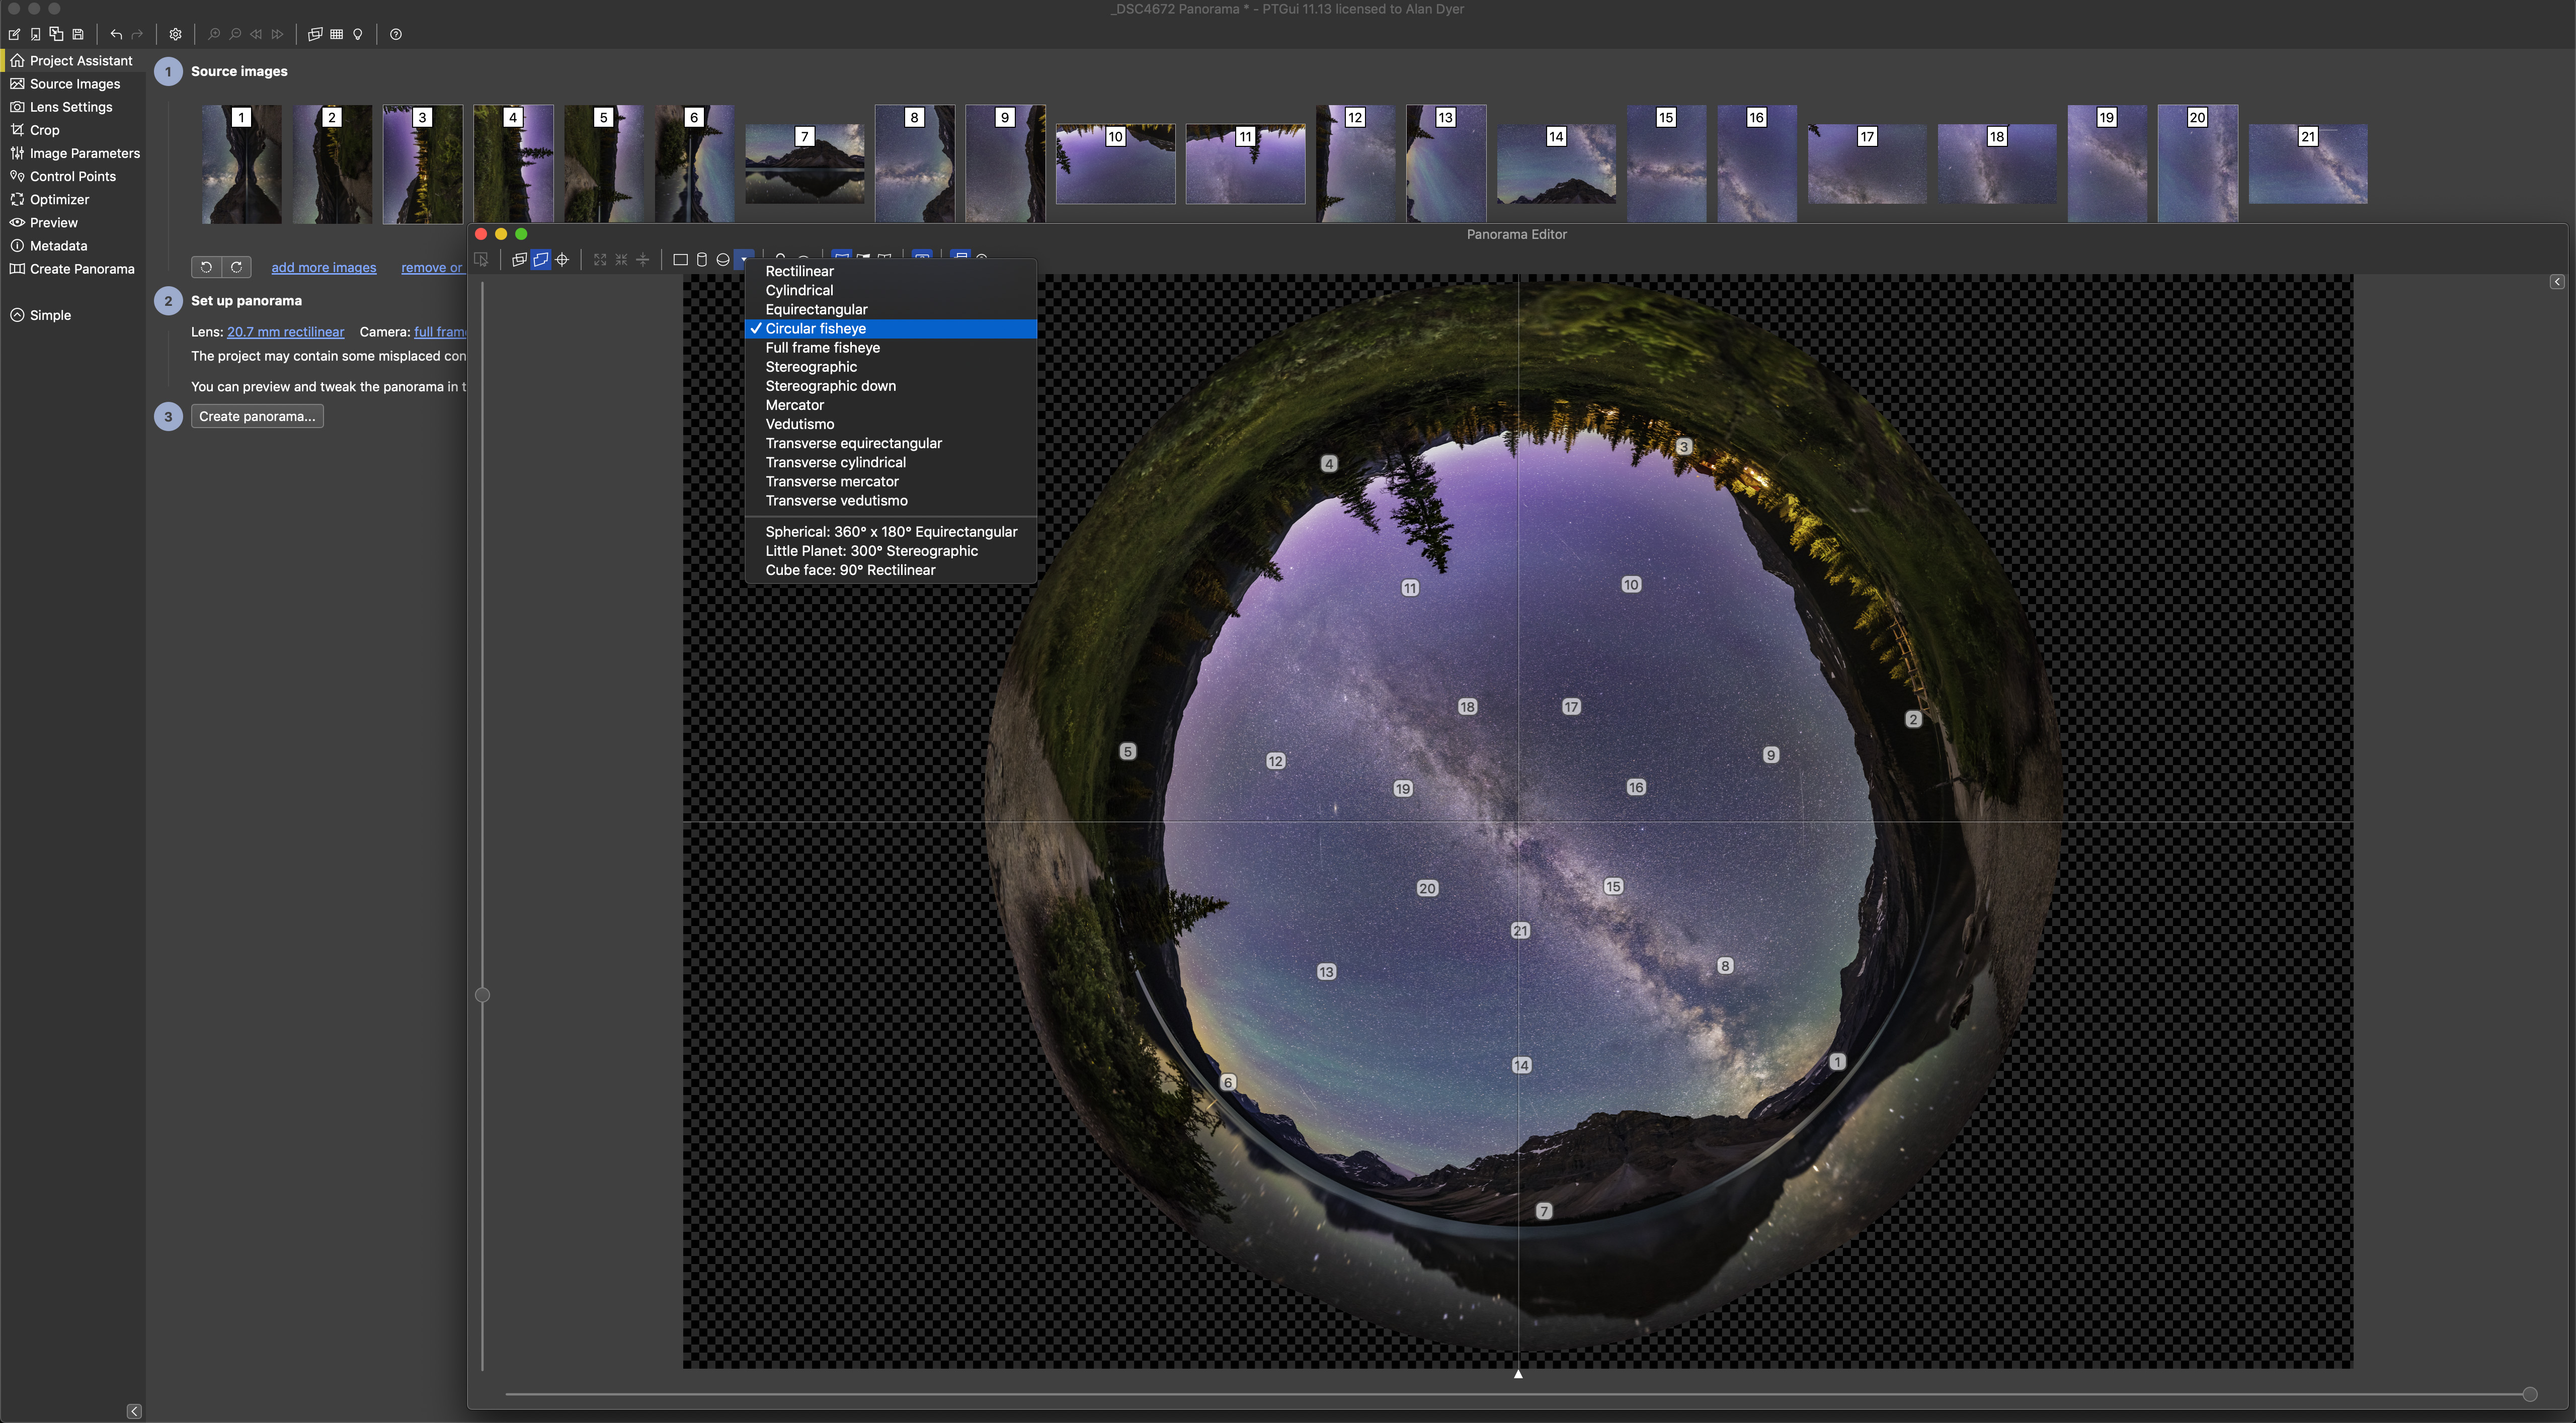2576x1423 pixels.
Task: Click the Create panorama... button
Action: (257, 416)
